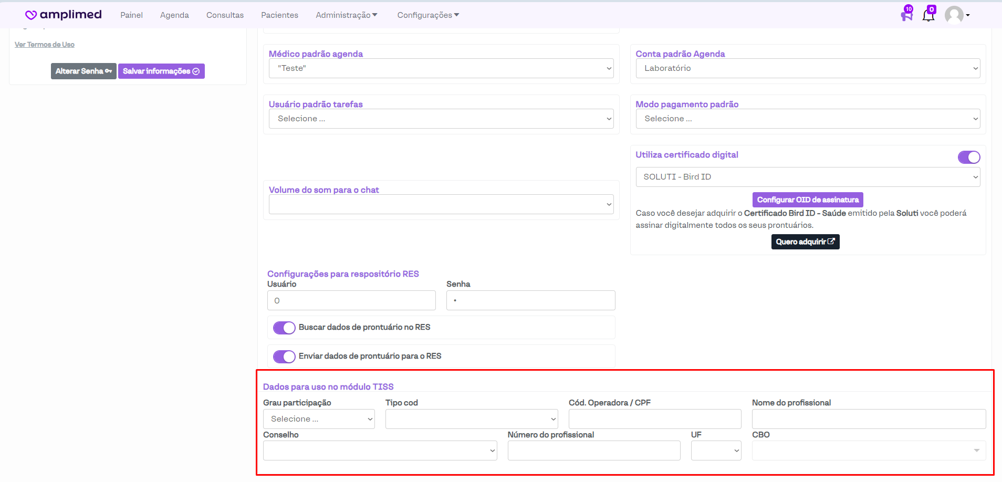The height and width of the screenshot is (482, 1002).
Task: Open the Volume do som para o chat dropdown
Action: [x=441, y=204]
